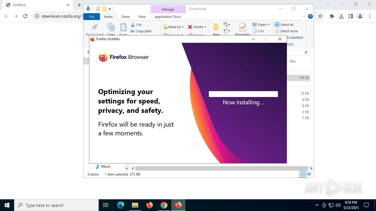Click Select all in the ribbon

[284, 25]
